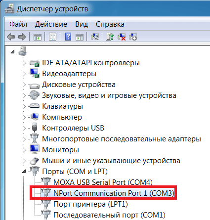Expand the Видеоадаптеры node
Screen dimensions: 210x220
coord(24,74)
